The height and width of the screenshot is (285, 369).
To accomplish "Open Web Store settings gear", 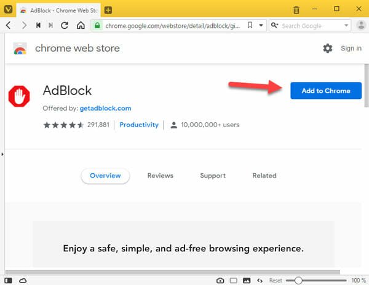I will [x=328, y=48].
